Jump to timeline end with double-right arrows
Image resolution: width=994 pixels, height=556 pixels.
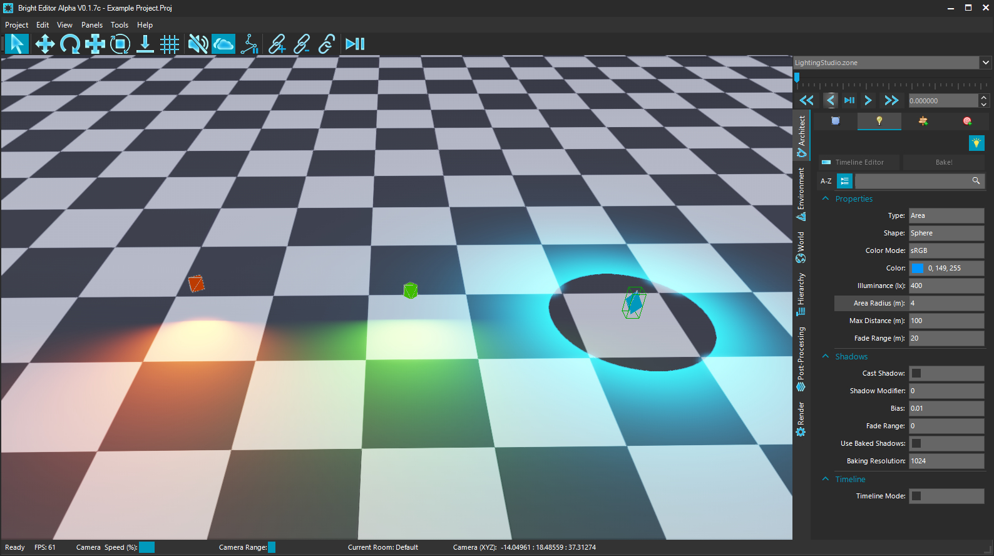tap(891, 100)
